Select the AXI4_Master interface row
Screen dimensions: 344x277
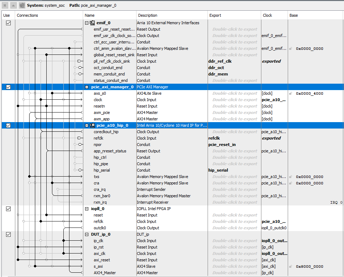(105, 273)
